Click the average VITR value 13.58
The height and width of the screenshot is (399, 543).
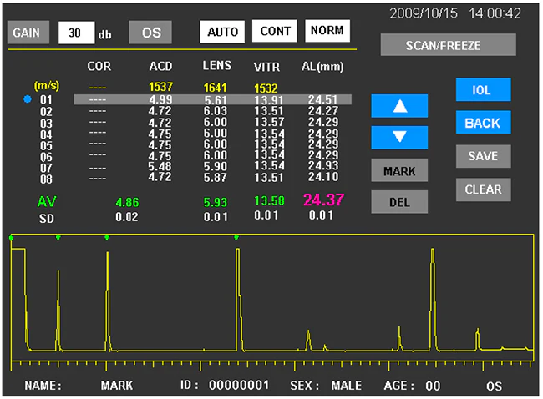269,200
